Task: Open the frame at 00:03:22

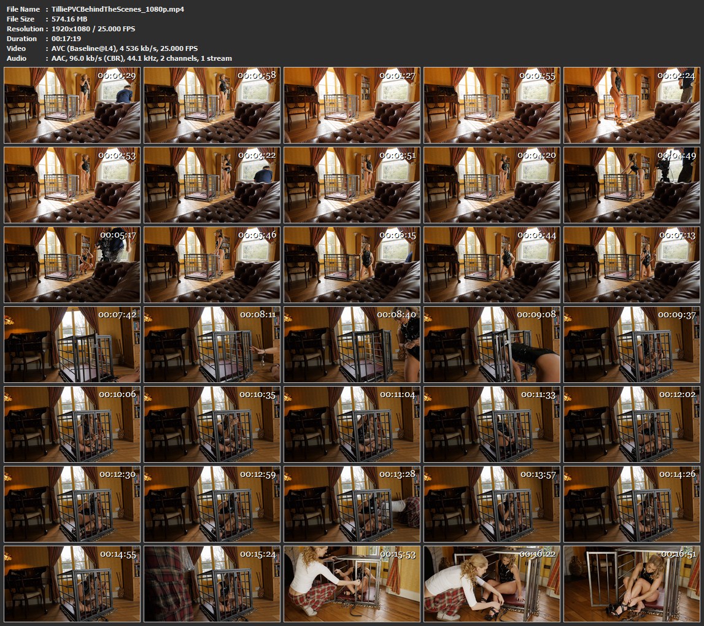Action: 212,185
